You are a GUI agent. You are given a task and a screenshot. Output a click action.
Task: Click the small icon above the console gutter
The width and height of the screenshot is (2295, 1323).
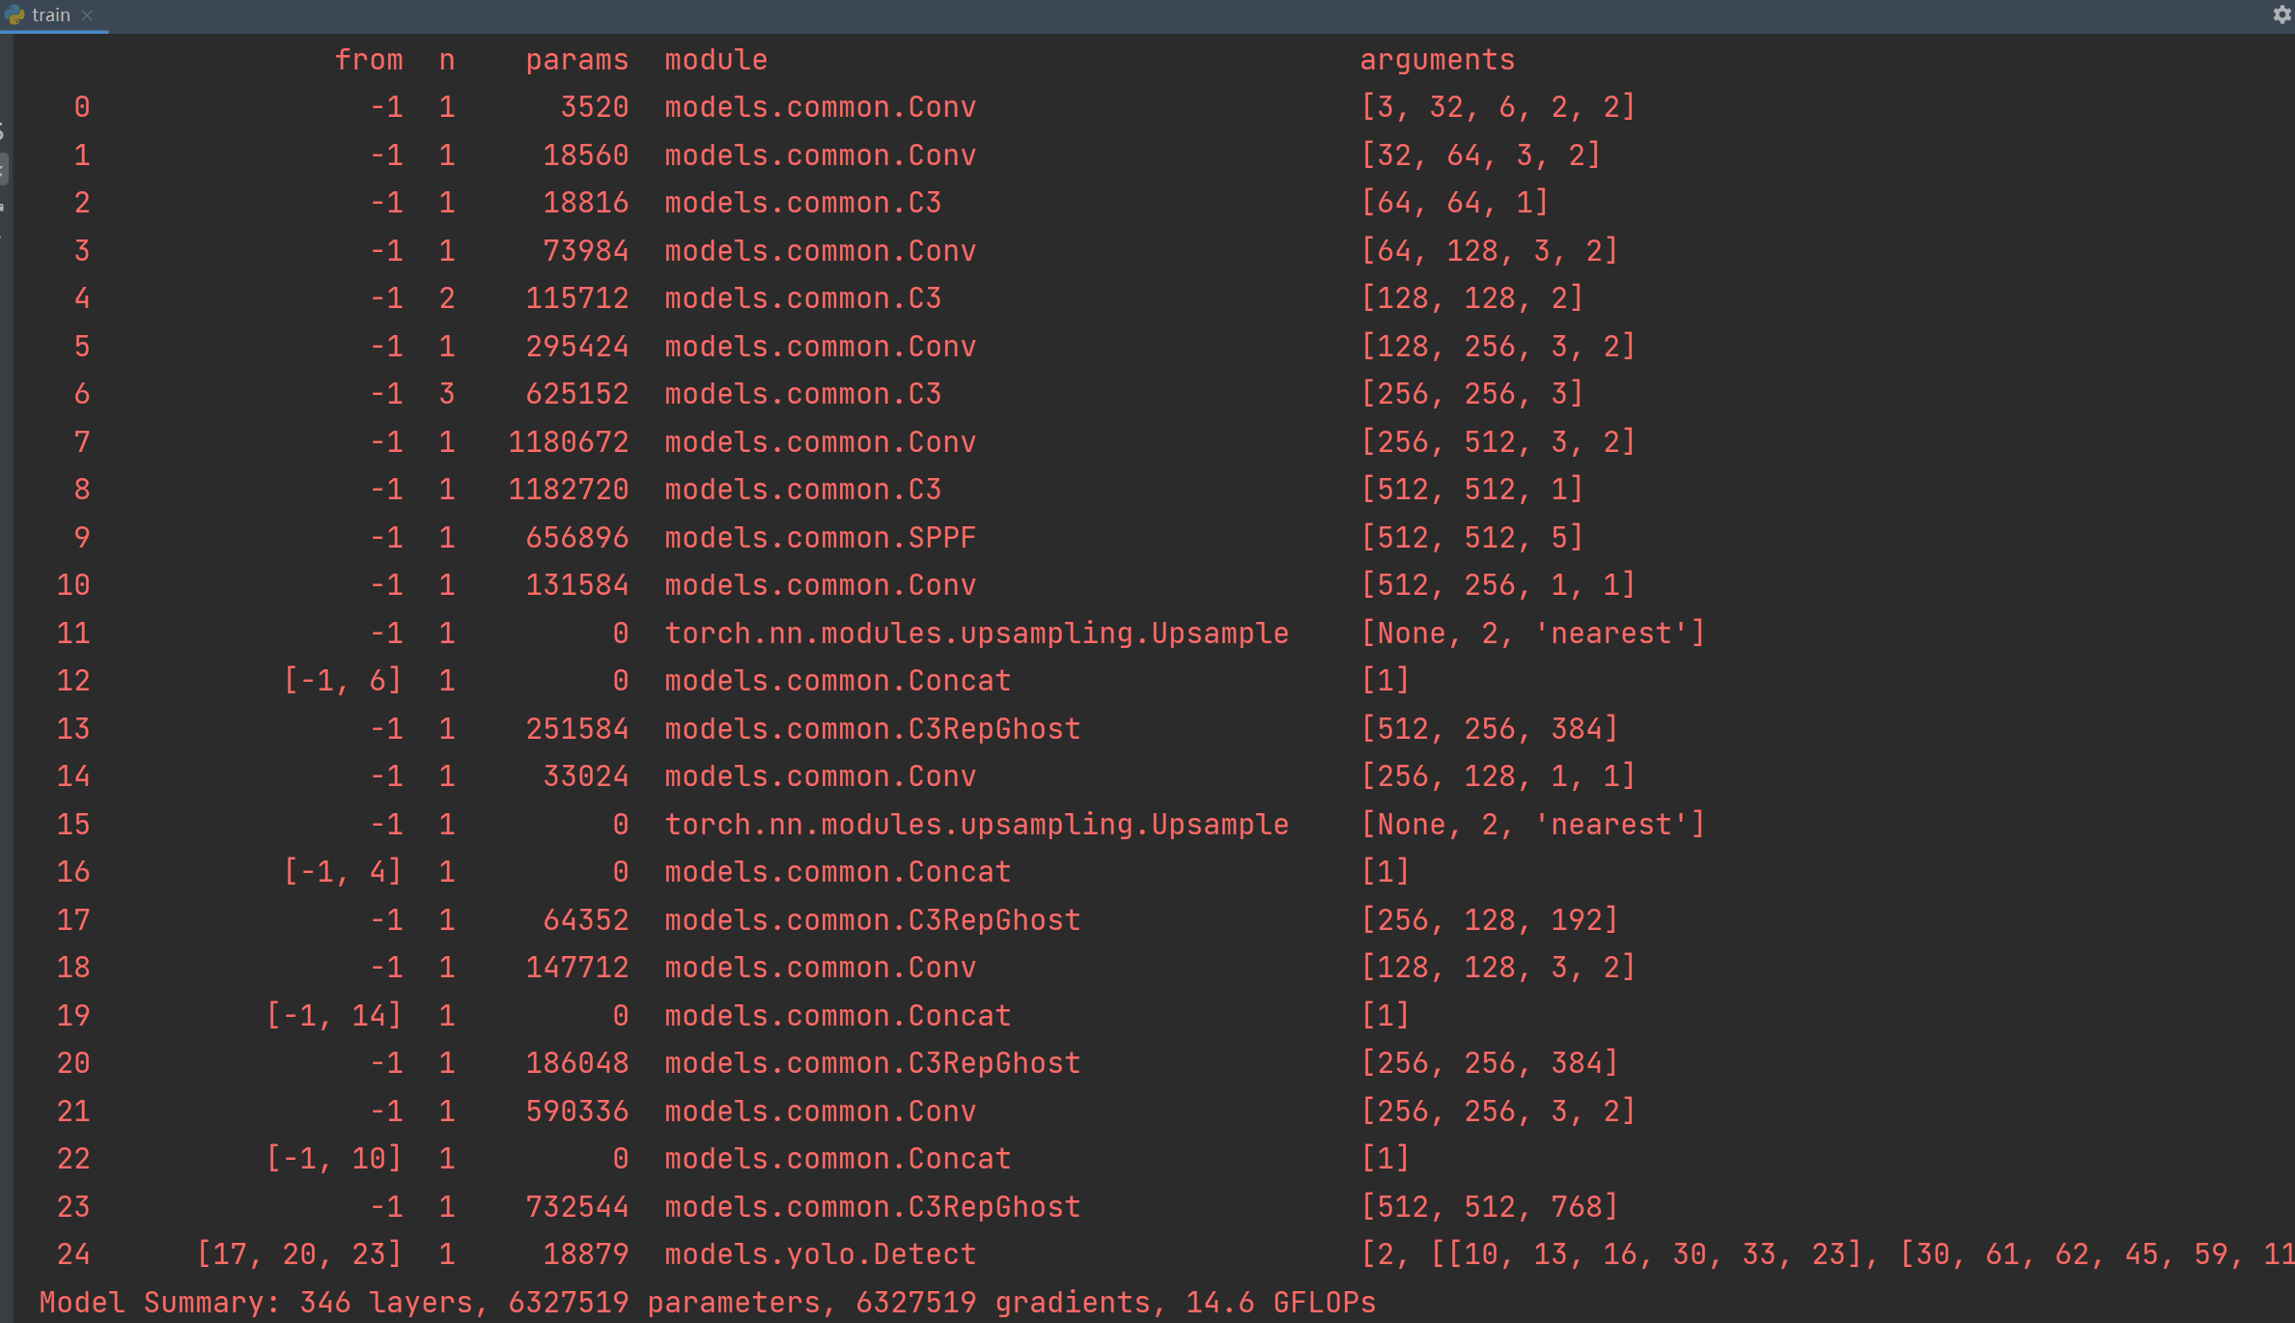point(4,127)
